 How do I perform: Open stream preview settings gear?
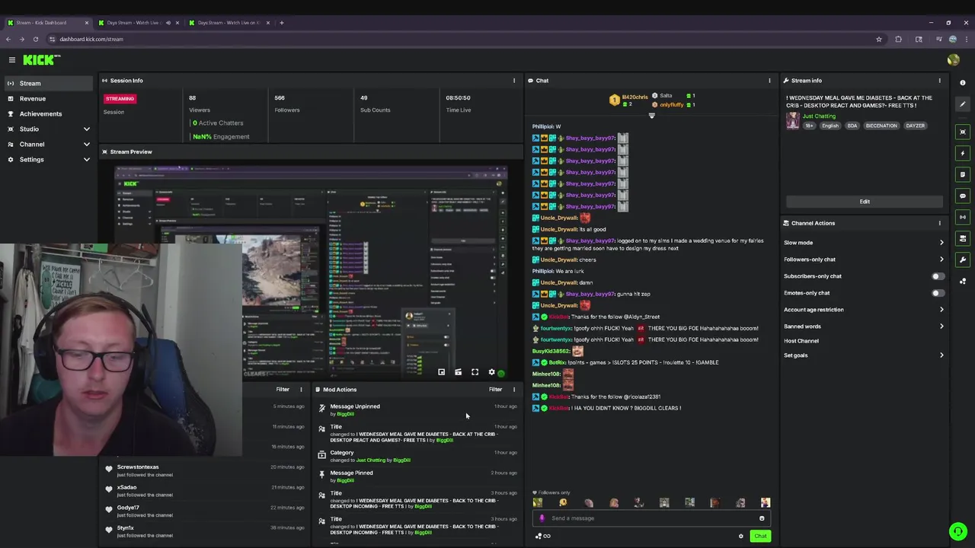coord(491,372)
